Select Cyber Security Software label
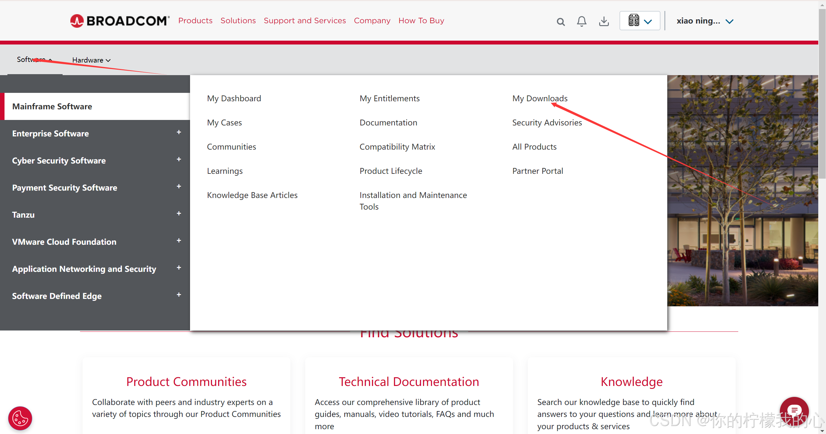This screenshot has width=826, height=434. point(59,161)
